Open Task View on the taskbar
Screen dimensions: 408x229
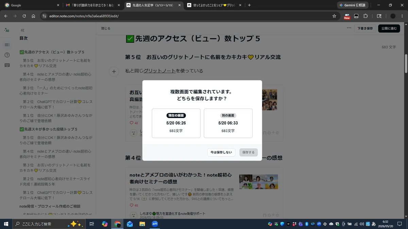point(91,224)
